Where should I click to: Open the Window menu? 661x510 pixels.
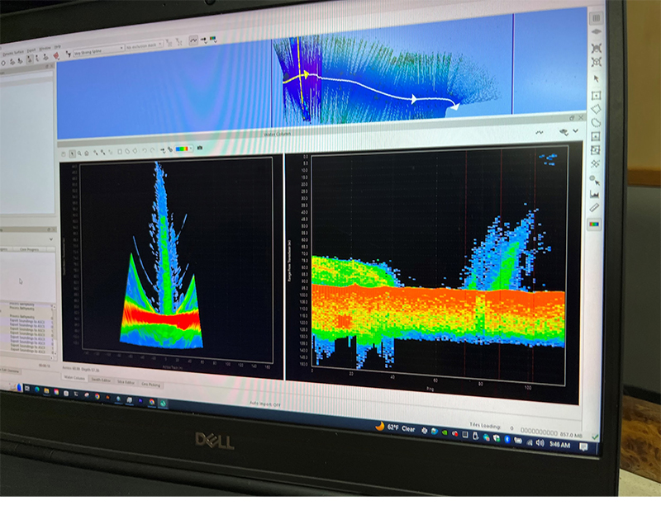point(45,49)
